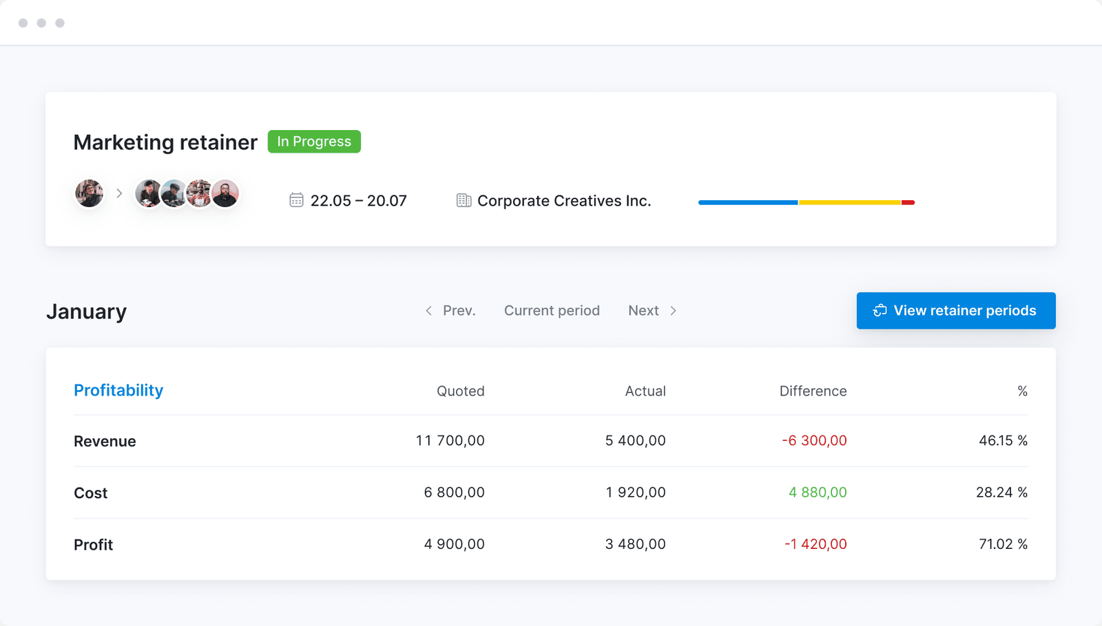
Task: Click the Prev. period link
Action: click(x=459, y=311)
